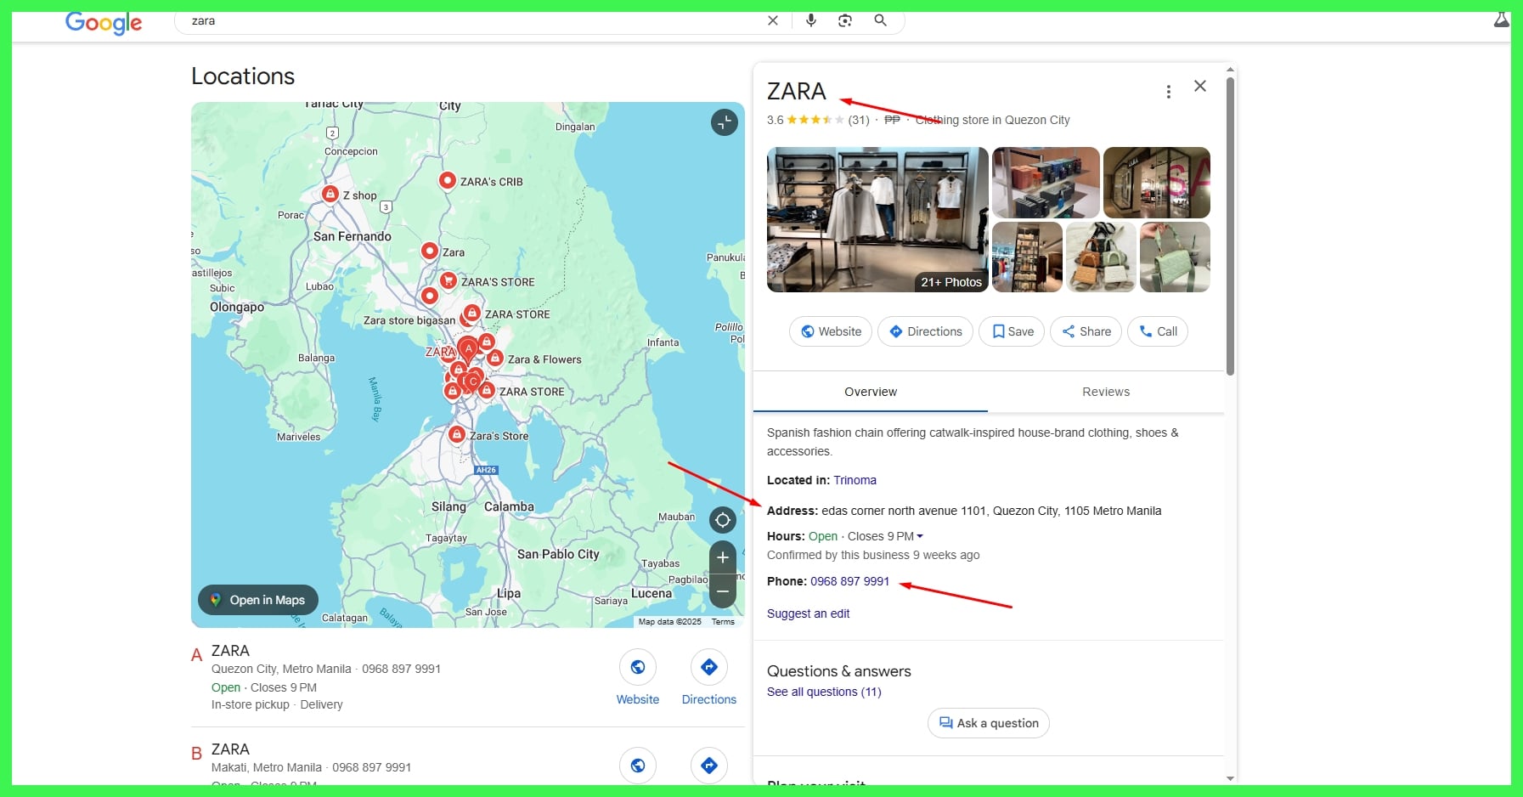1523x797 pixels.
Task: Open the 21+ Photos thumbnail
Action: (877, 220)
